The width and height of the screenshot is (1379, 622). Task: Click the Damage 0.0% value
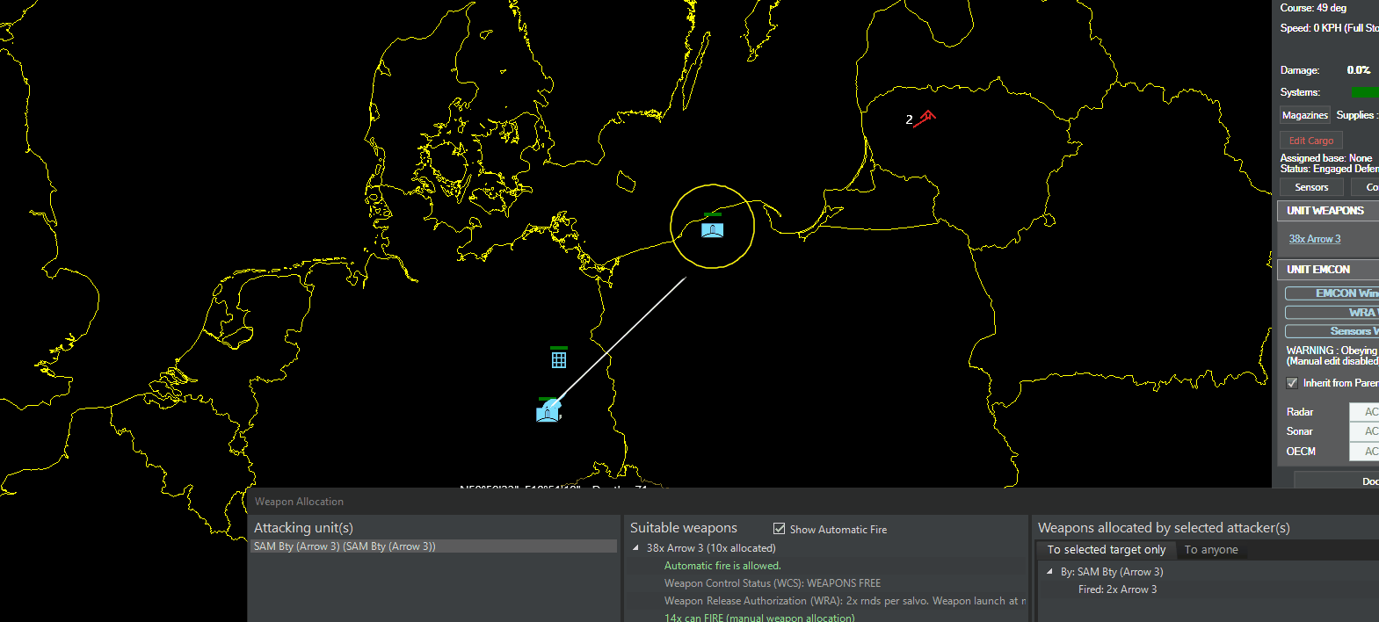[x=1359, y=70]
